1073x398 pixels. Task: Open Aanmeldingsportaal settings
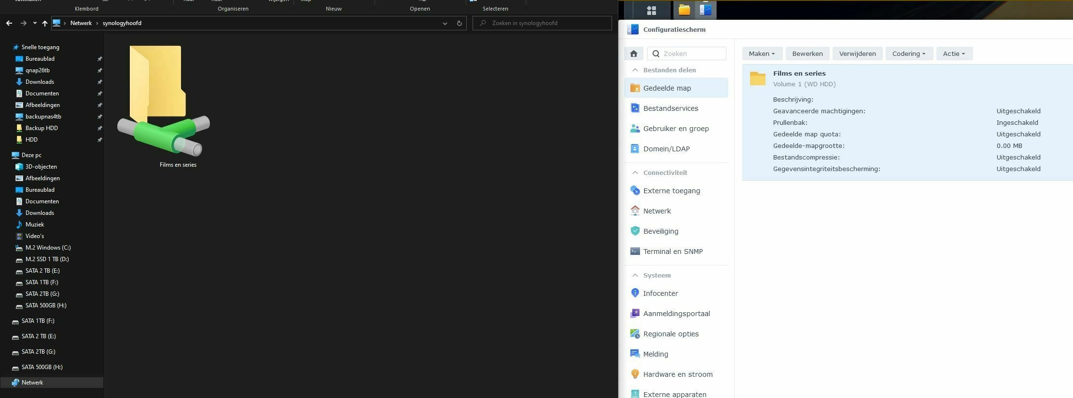(676, 314)
